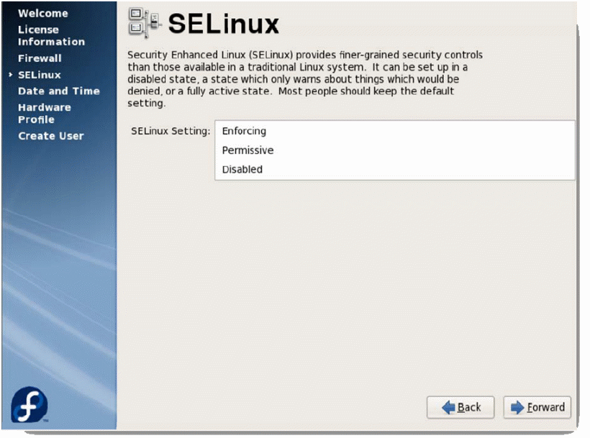Screen dimensions: 590x438
Task: Click the blue right arrow icon on Forward
Action: click(517, 408)
